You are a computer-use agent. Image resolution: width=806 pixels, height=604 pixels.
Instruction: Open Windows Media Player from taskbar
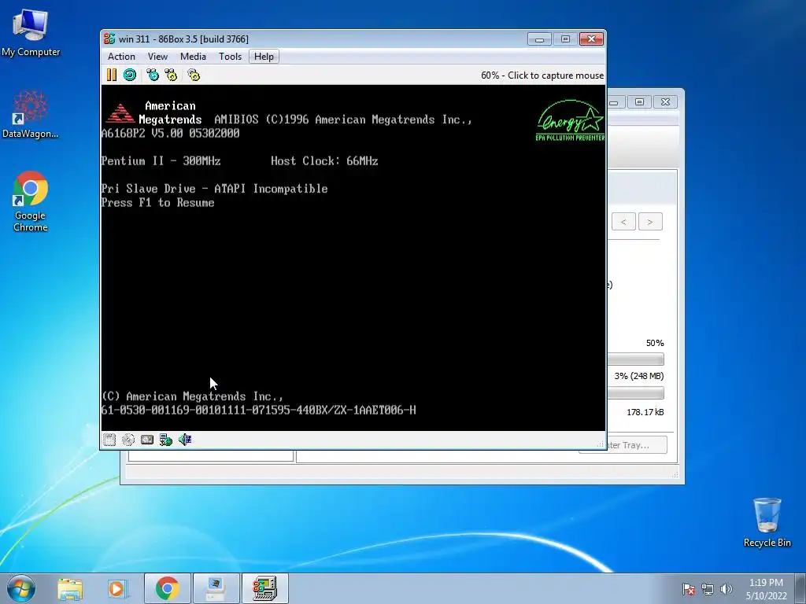[x=117, y=588]
